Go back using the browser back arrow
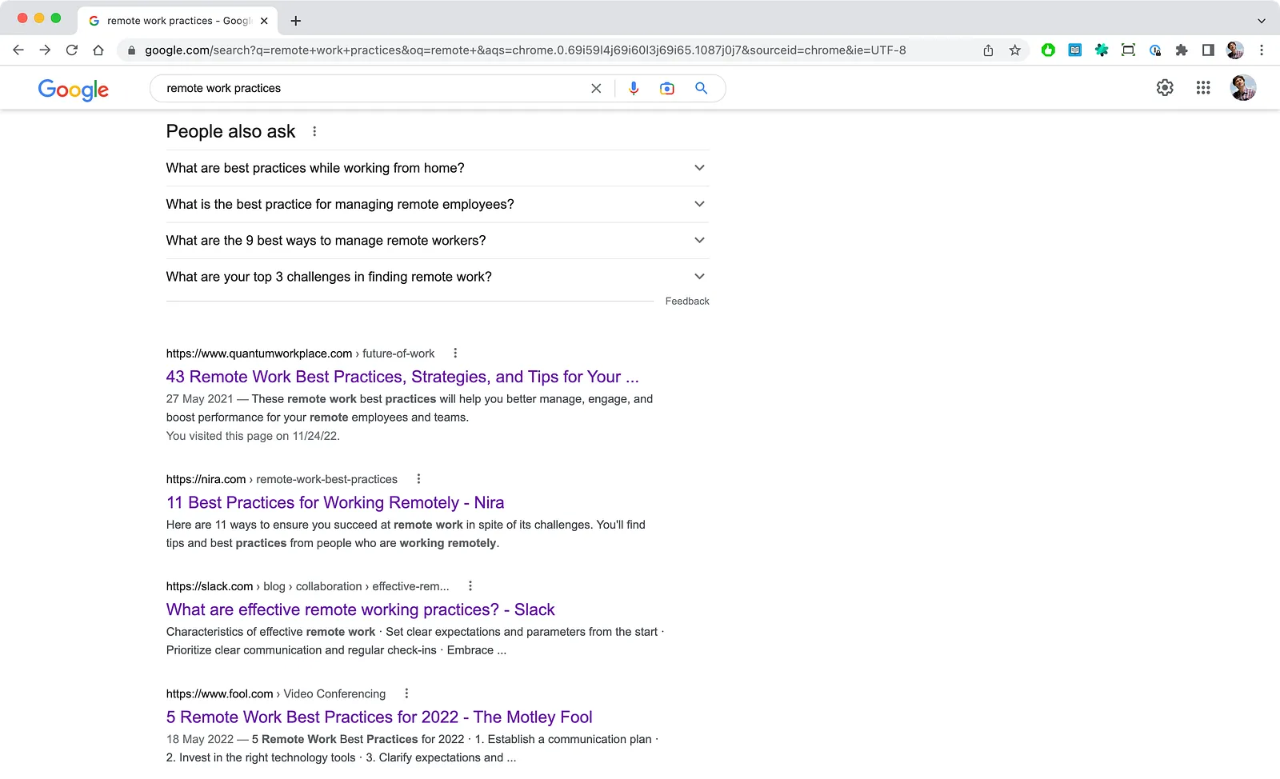The image size is (1280, 779). pyautogui.click(x=18, y=50)
